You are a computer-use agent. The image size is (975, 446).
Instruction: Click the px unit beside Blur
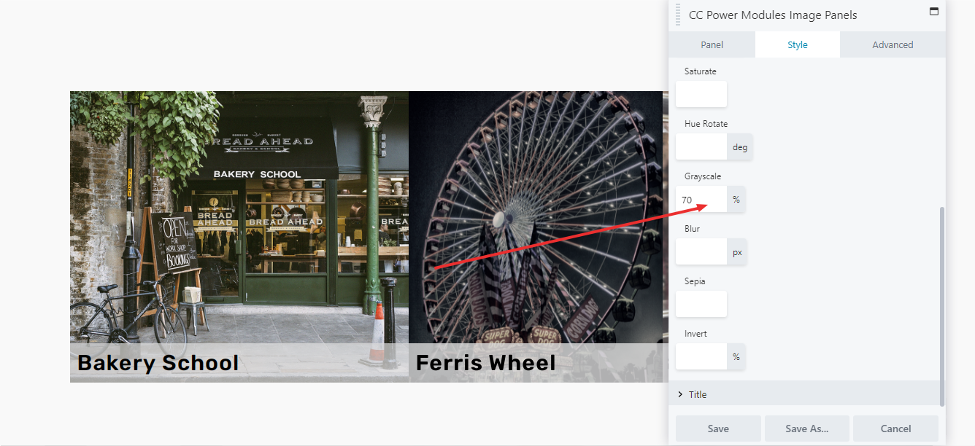[737, 251]
